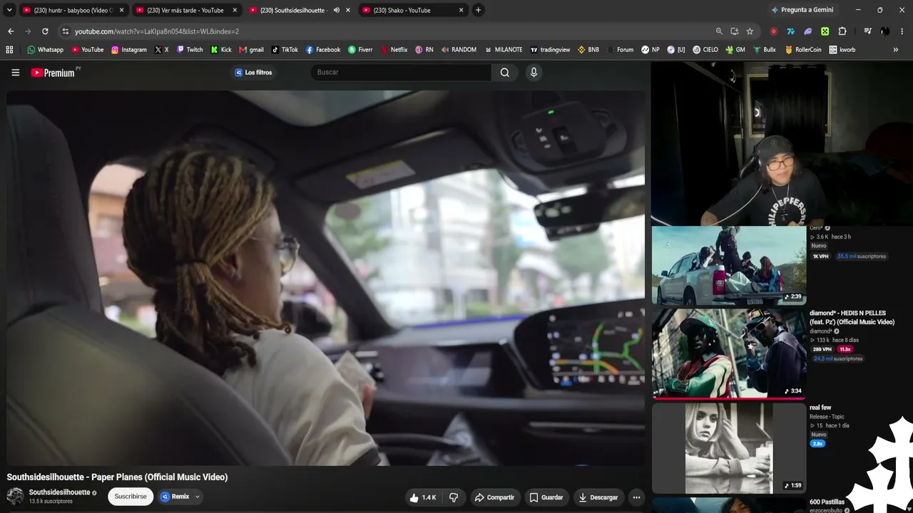Bookmark this page with the star
This screenshot has height=513, width=913.
[750, 31]
